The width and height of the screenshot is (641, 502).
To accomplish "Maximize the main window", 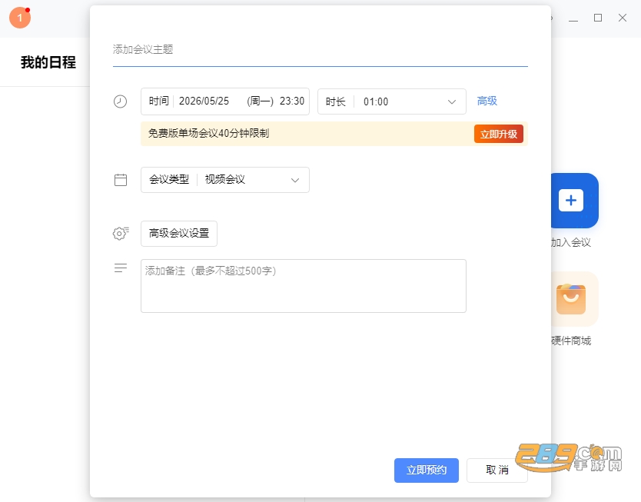I will point(598,18).
